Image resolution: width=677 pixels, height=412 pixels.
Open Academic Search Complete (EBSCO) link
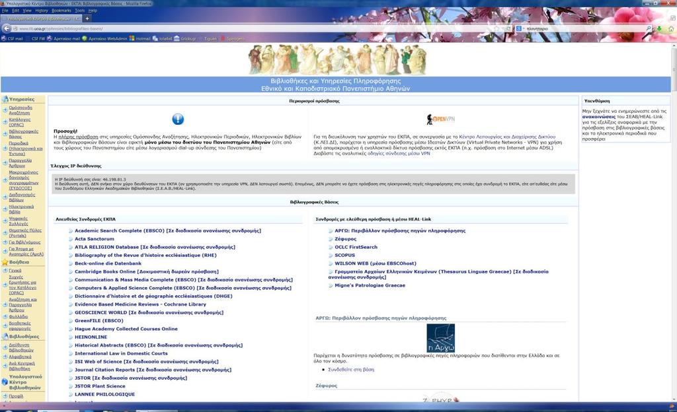point(168,230)
